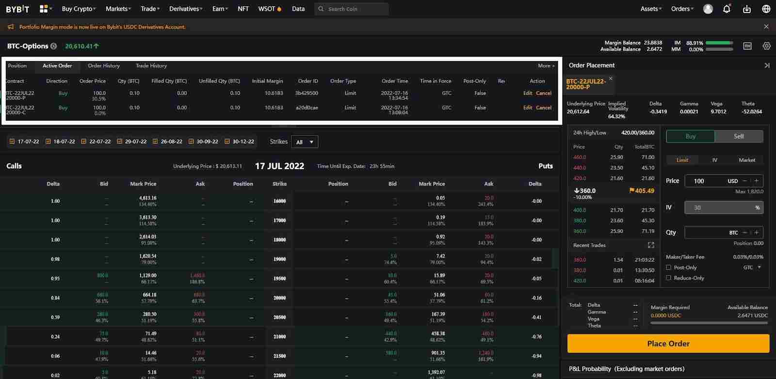Image resolution: width=776 pixels, height=379 pixels.
Task: Open the apps grid menu icon
Action: coord(44,9)
